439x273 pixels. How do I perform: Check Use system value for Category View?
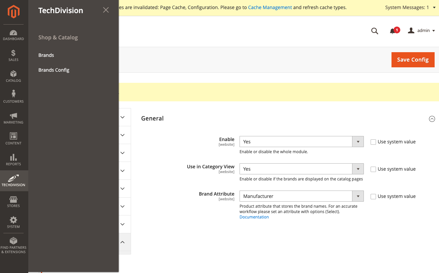click(373, 169)
